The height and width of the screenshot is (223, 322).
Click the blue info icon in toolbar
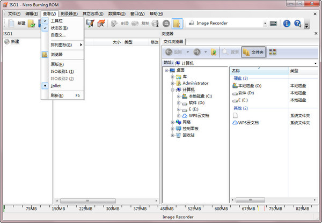point(287,24)
